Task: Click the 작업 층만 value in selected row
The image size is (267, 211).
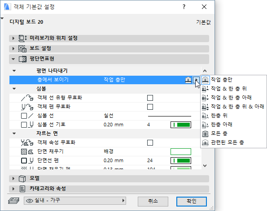Action: (x=114, y=80)
